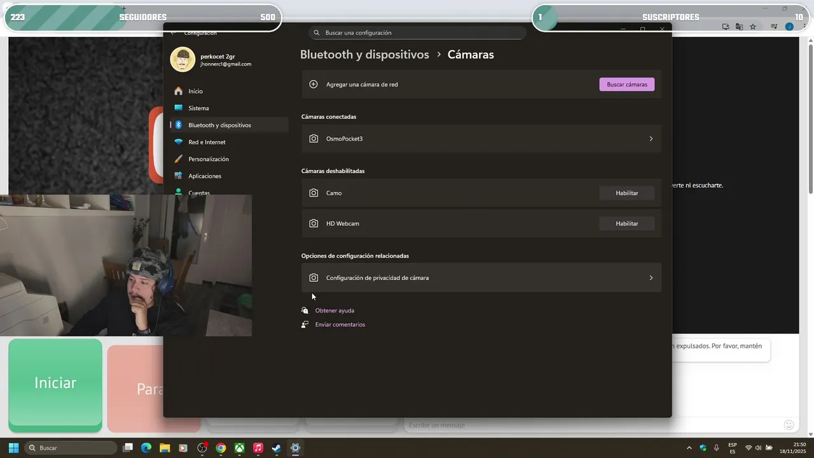
Task: Click the breadcrumb chevron before Cámaras
Action: (x=439, y=55)
